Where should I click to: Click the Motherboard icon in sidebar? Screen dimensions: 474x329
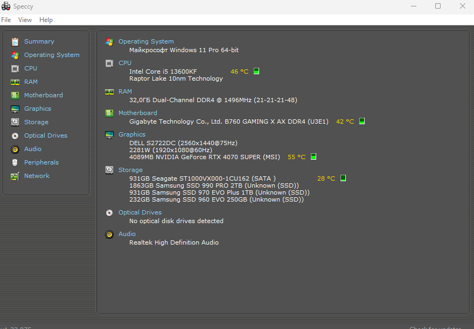coord(15,95)
